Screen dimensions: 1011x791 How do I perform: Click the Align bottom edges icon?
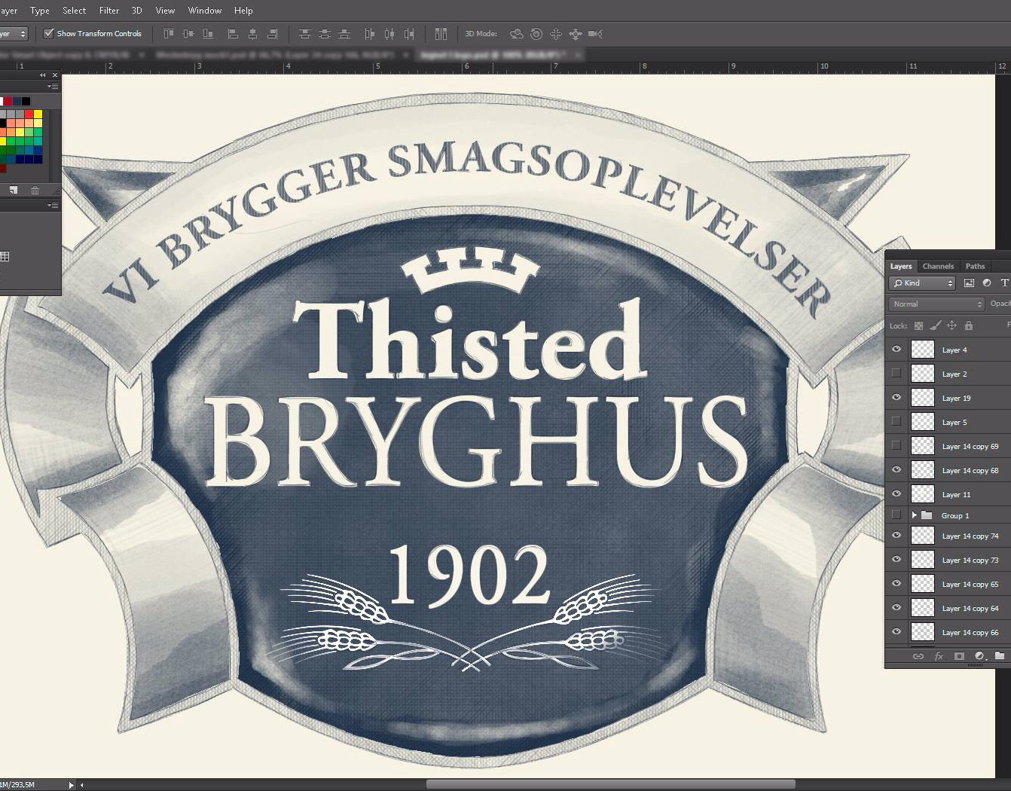208,34
